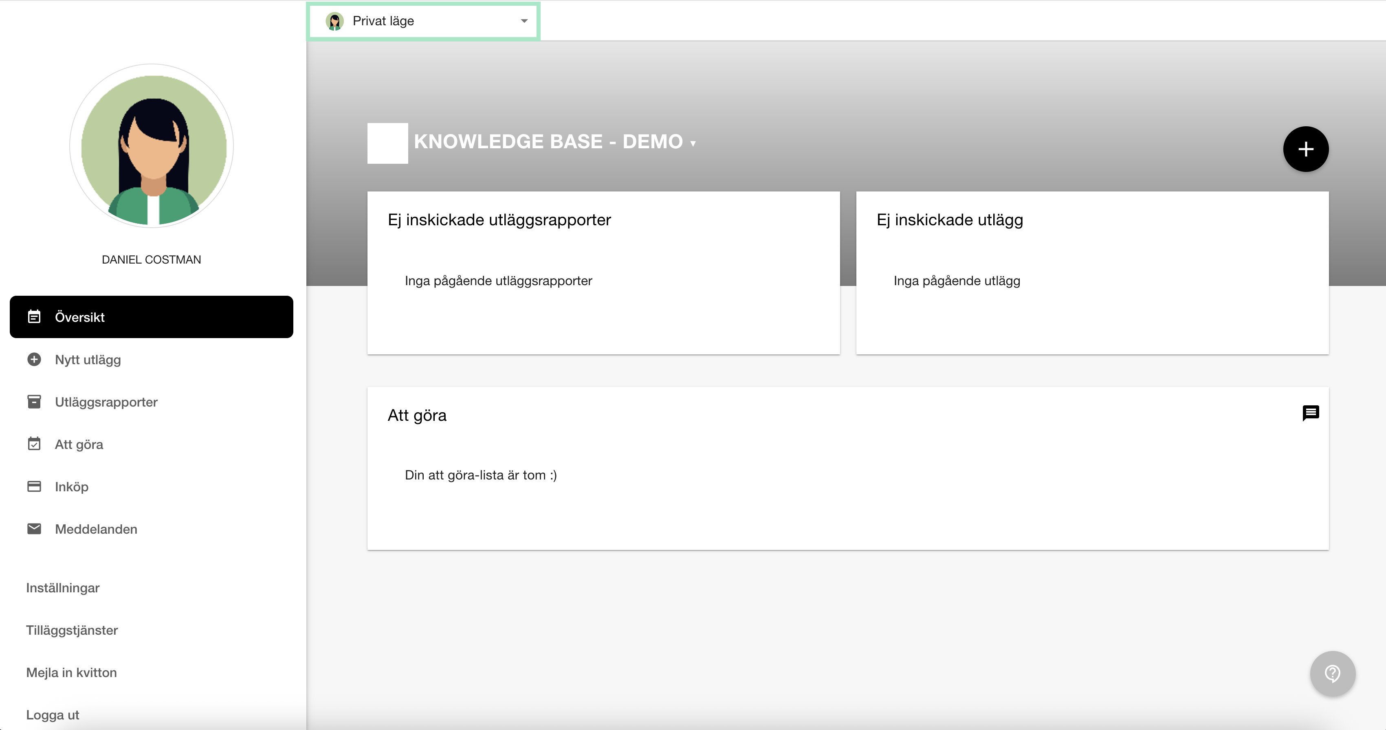Screen dimensions: 1386x730
Task: Click the archive icon beside Utläggsrapporter
Action: (x=34, y=401)
